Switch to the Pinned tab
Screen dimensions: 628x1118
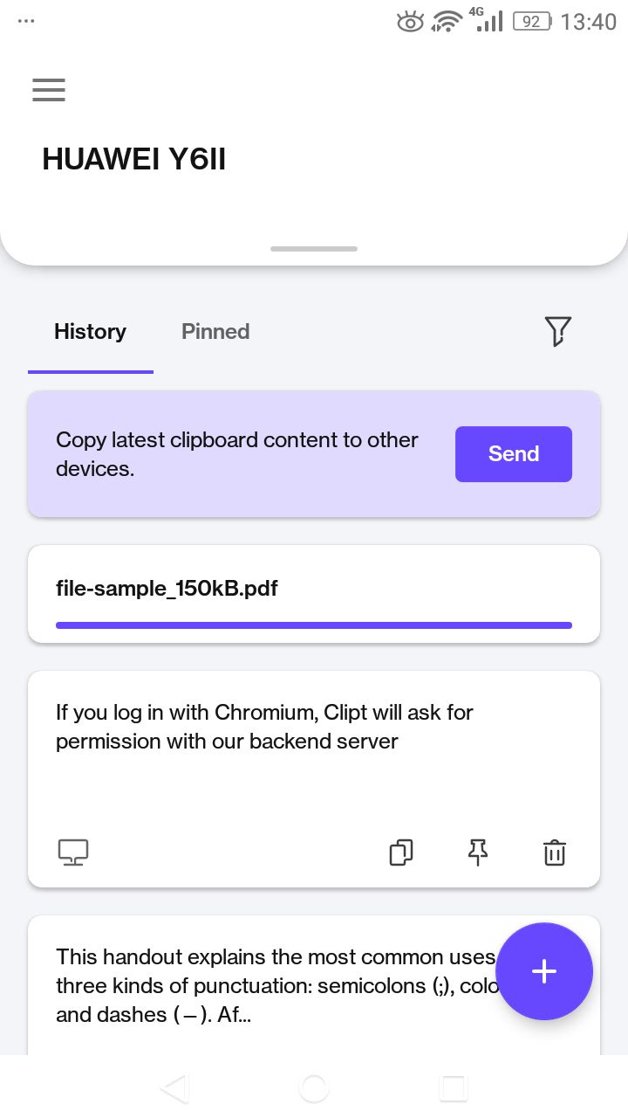[x=215, y=332]
